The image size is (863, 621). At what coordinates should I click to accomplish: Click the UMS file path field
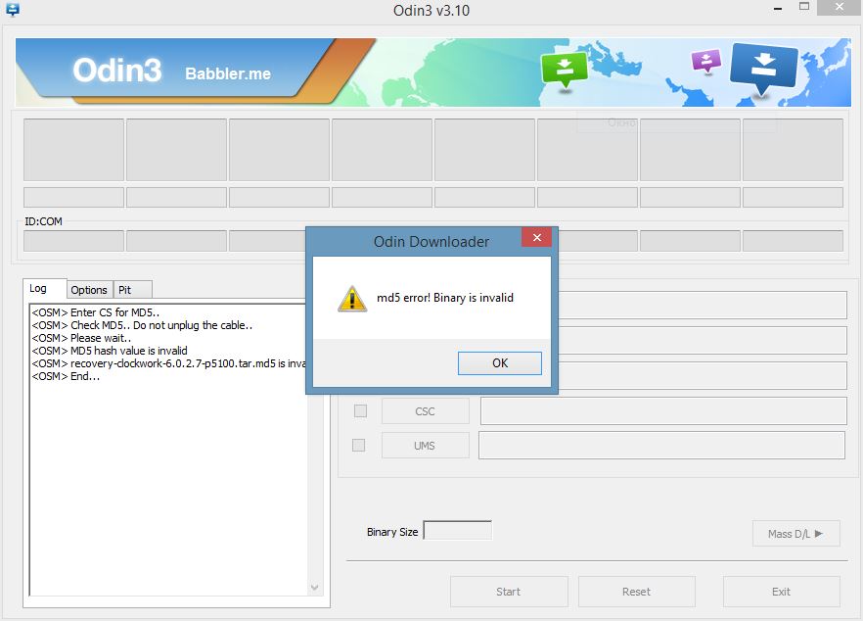tap(661, 446)
